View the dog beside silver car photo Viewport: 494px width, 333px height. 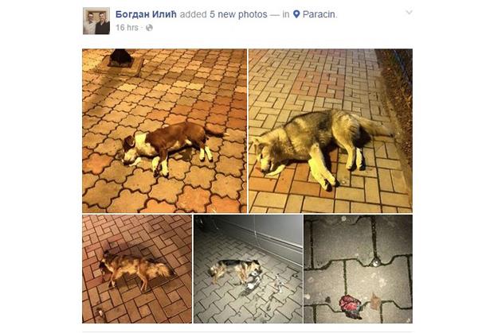pyautogui.click(x=249, y=269)
